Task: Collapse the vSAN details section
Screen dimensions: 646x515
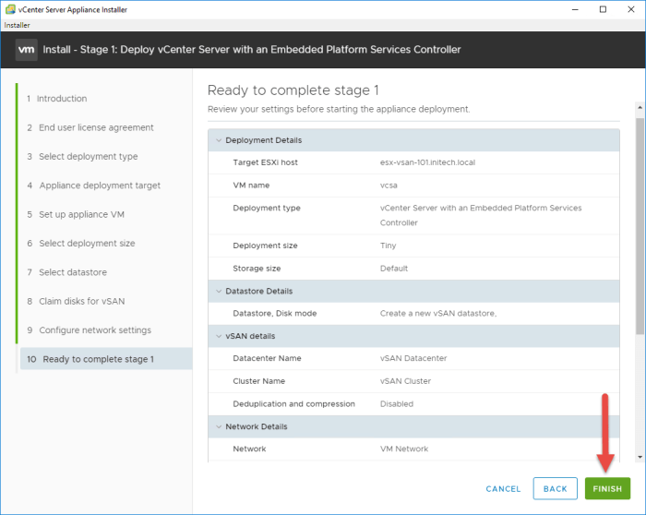Action: 219,336
